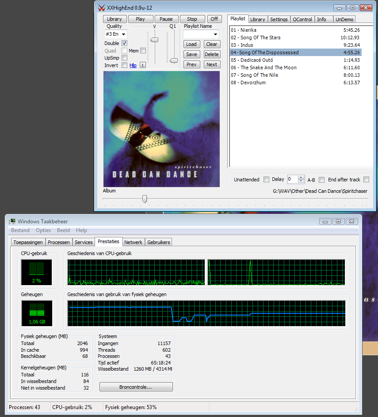Click the Delete playlist button
378x417 pixels.
click(x=212, y=54)
